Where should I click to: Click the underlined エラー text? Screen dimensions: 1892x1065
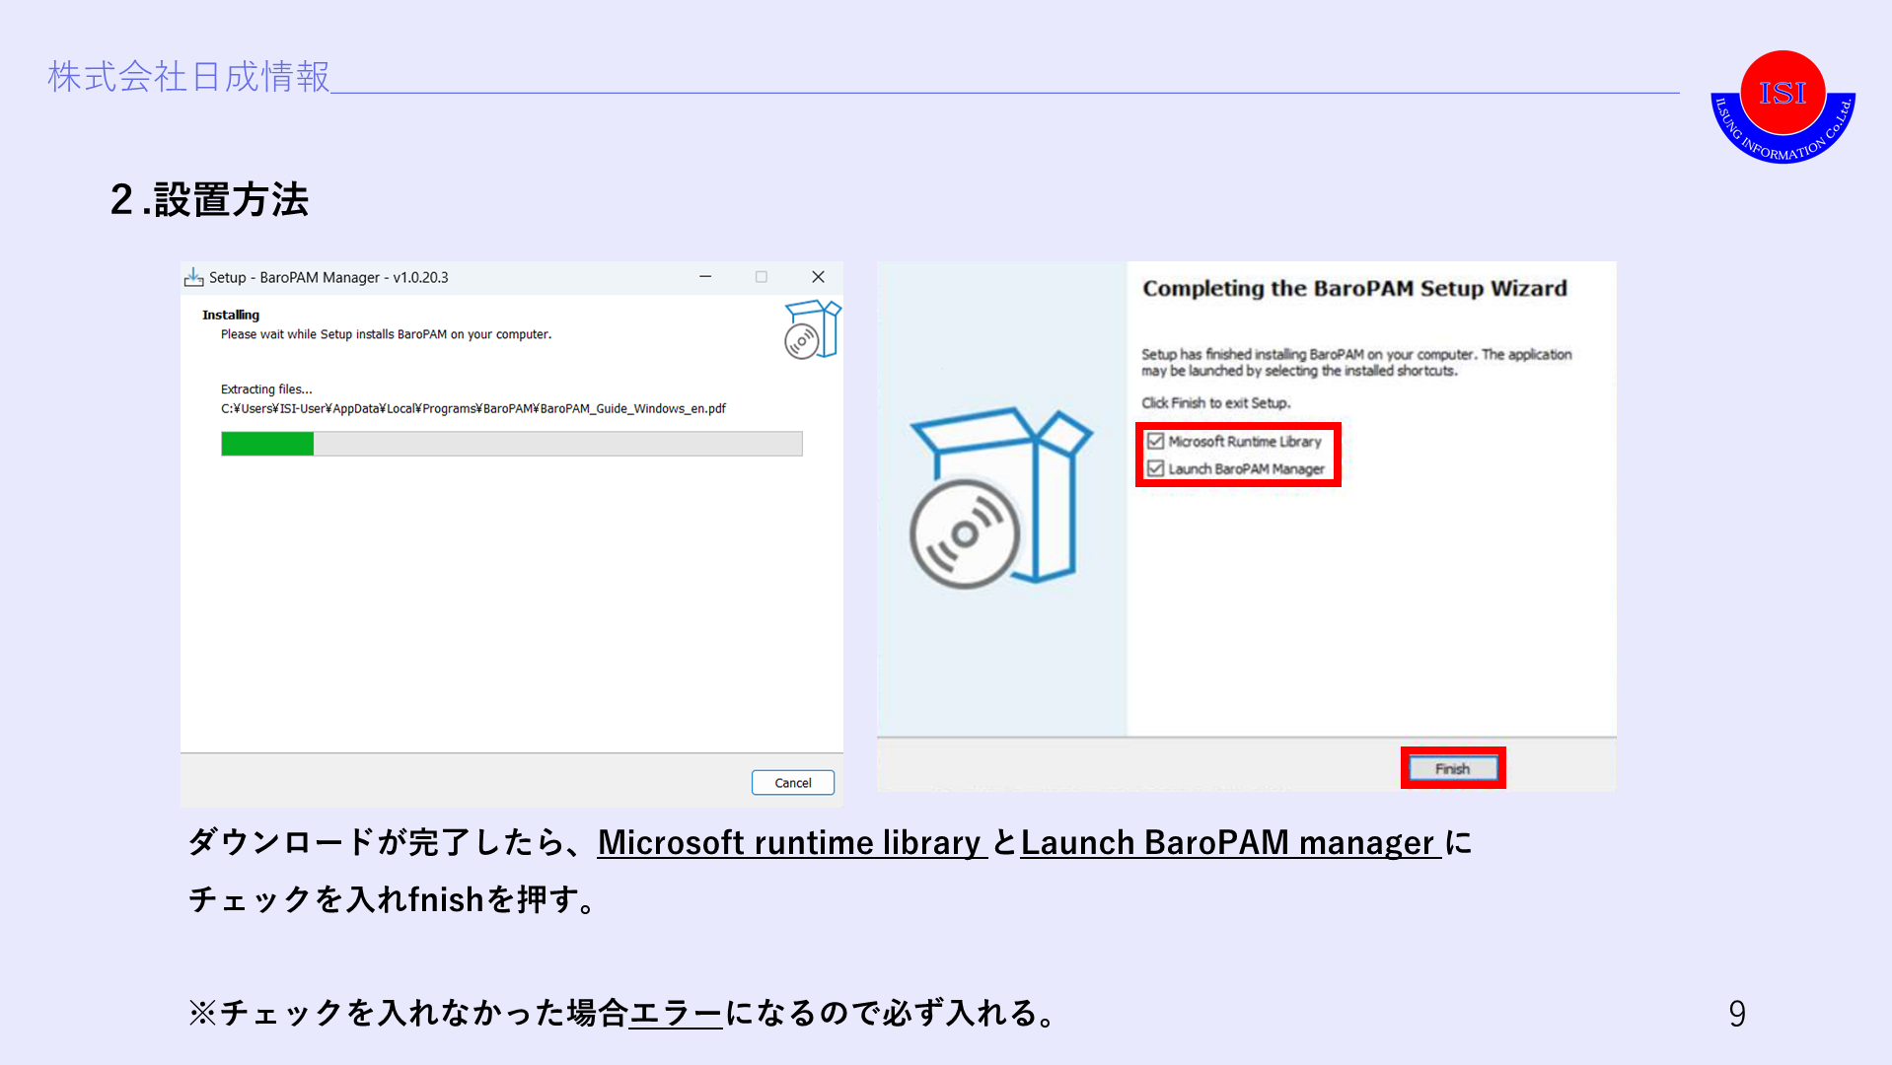tap(676, 1013)
